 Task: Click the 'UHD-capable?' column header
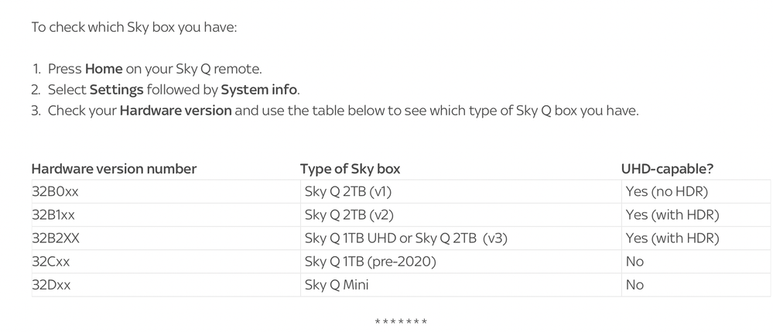pyautogui.click(x=666, y=169)
